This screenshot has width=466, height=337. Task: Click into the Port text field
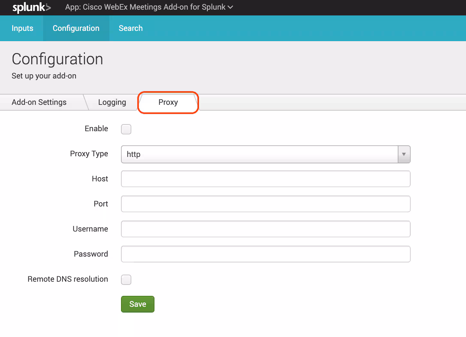pos(266,204)
